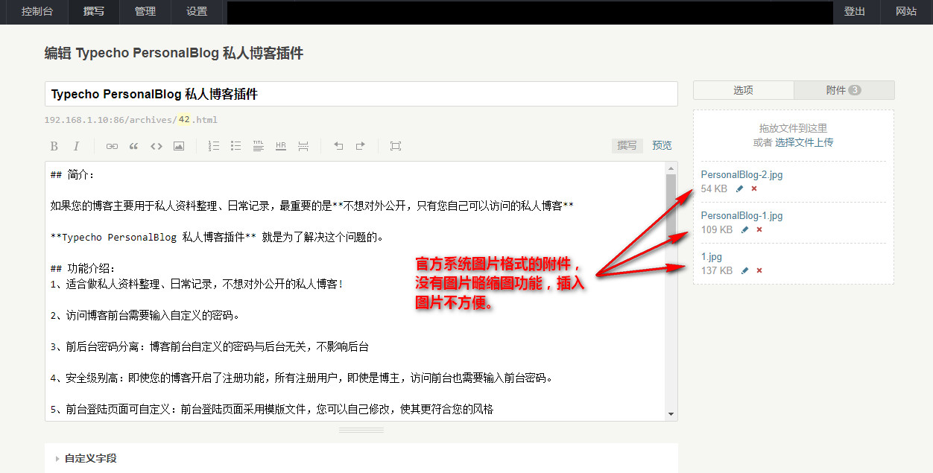The image size is (933, 473).
Task: Delete the PersonalBlog-1.jpg attachment
Action: [x=759, y=229]
